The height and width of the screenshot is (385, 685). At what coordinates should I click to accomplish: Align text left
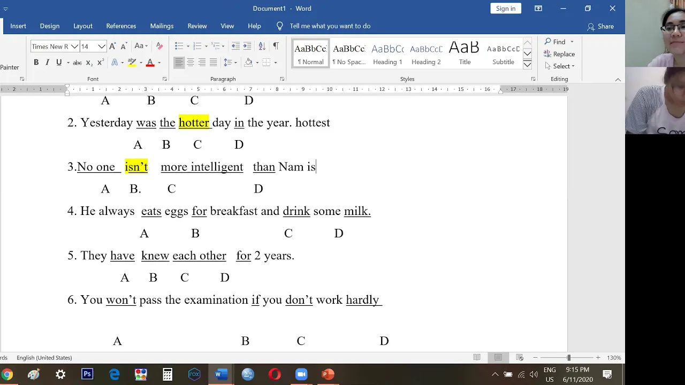point(179,63)
